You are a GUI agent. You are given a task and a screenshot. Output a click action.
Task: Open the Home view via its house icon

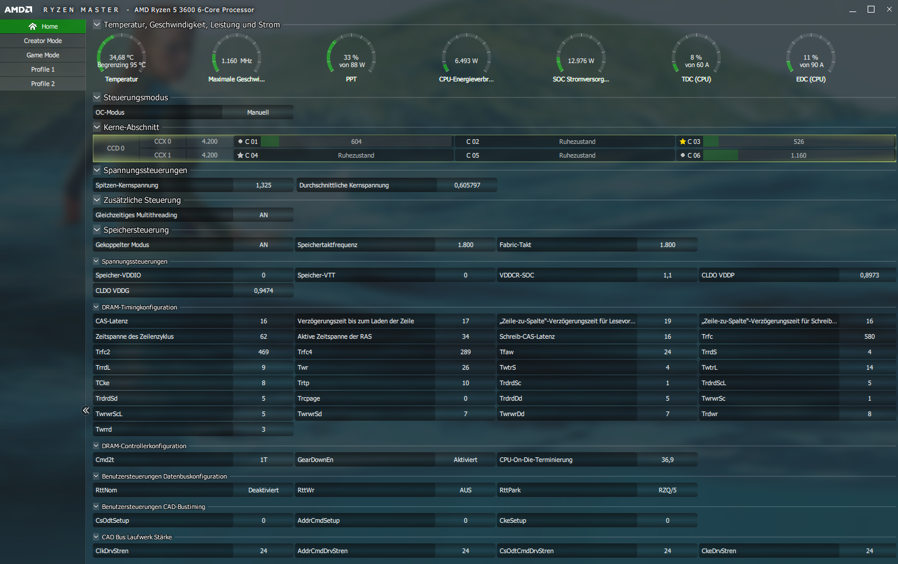tap(33, 26)
